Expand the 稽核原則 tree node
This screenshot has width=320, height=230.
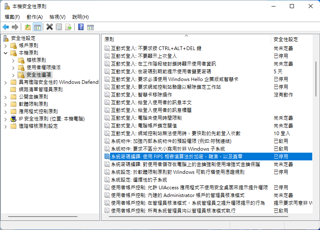pos(13,60)
